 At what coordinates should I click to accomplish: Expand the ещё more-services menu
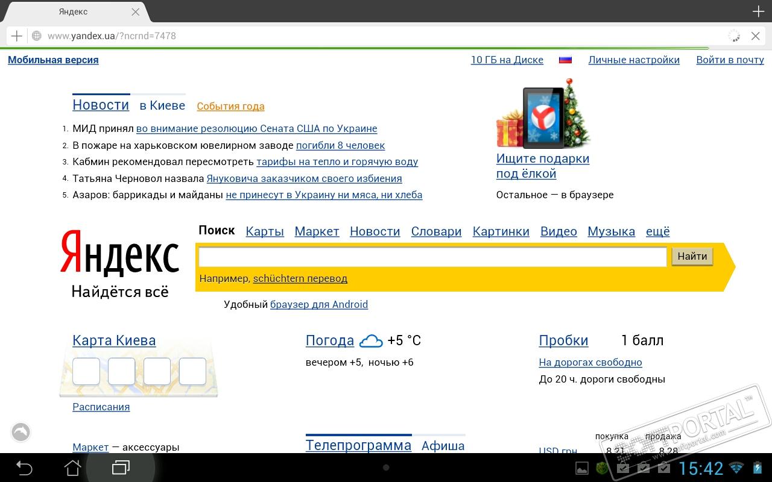658,231
